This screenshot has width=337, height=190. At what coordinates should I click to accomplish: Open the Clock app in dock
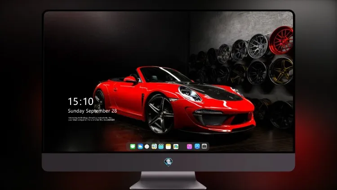[x=147, y=146]
